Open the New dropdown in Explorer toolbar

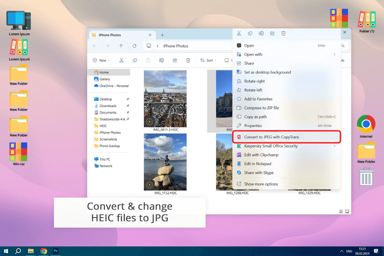point(101,60)
